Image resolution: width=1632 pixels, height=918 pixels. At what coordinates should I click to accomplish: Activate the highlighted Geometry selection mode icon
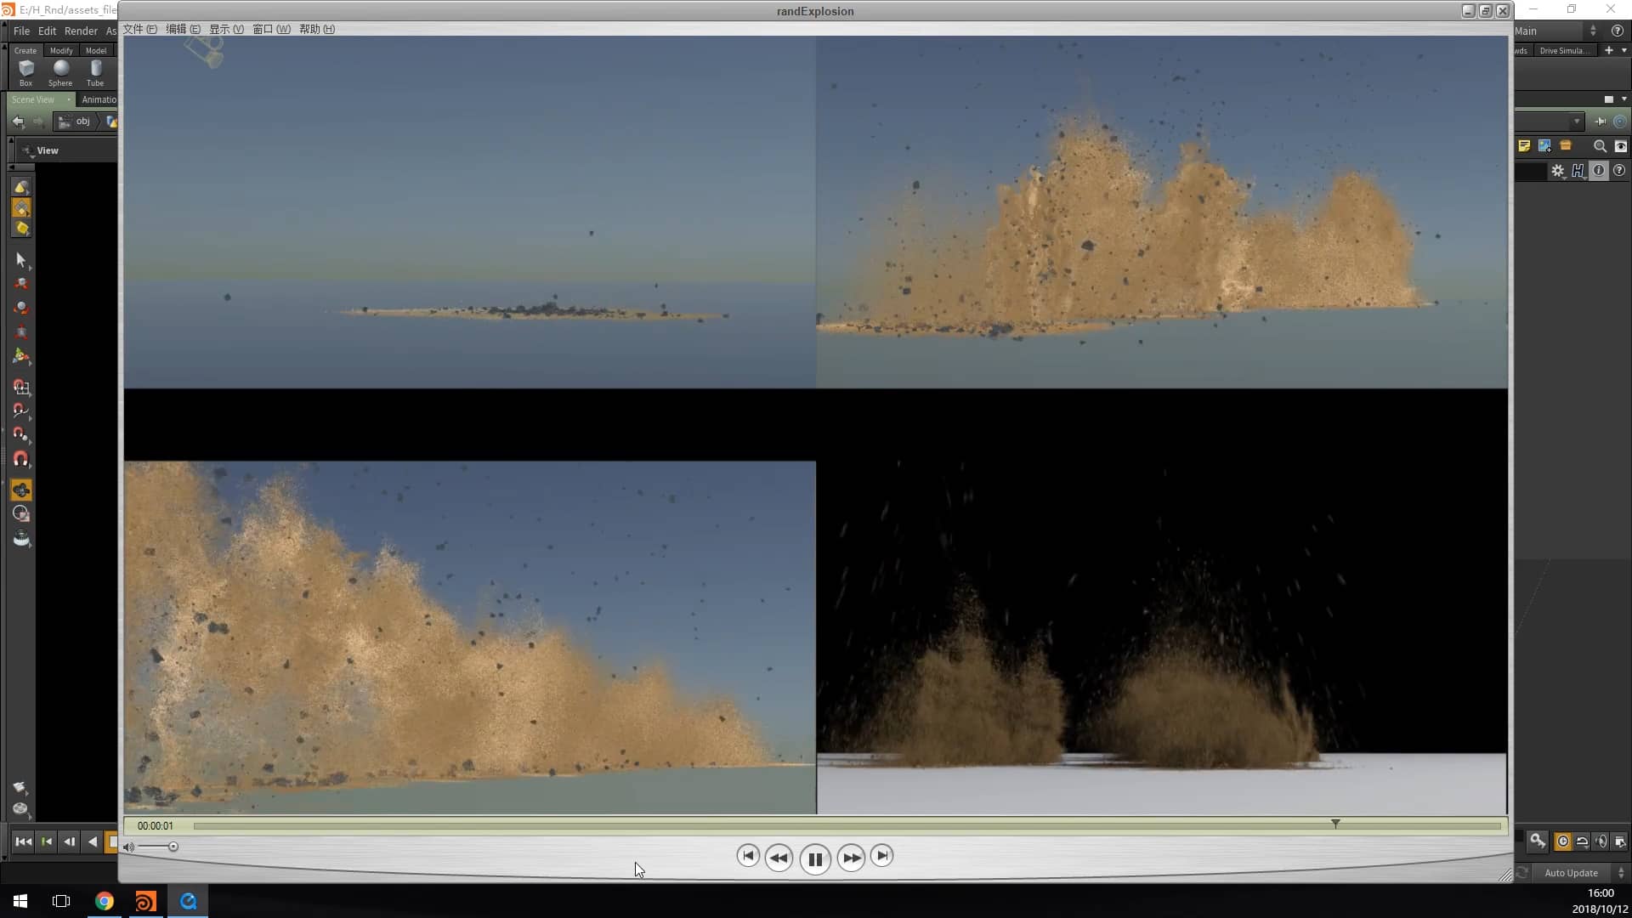(21, 208)
